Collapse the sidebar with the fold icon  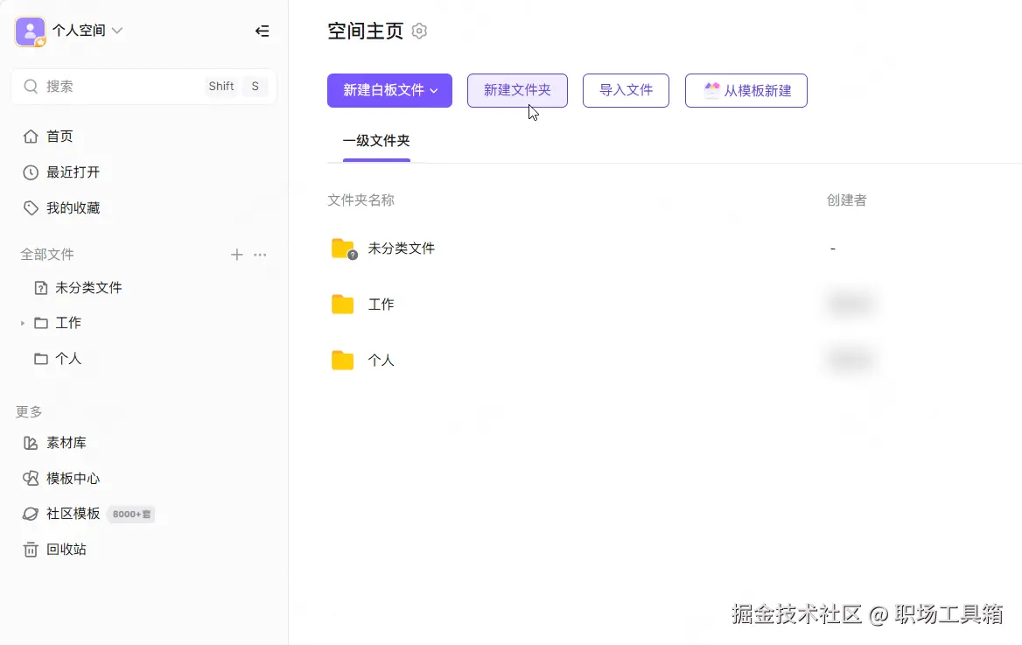262,32
